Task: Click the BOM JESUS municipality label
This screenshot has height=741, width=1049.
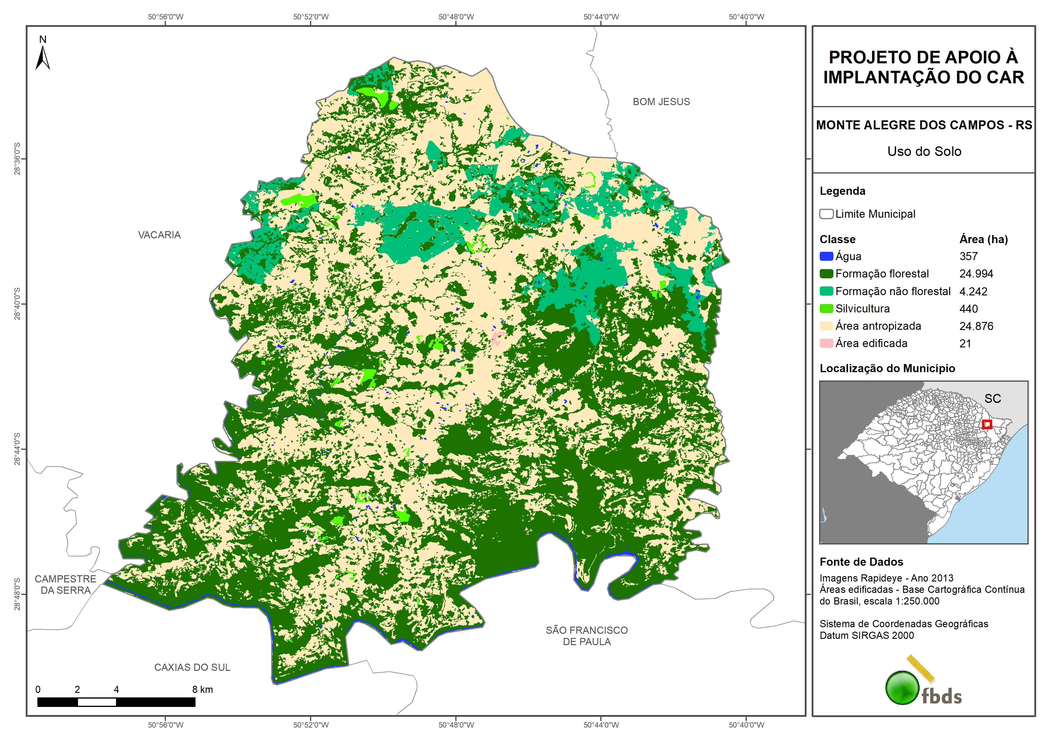Action: click(661, 102)
